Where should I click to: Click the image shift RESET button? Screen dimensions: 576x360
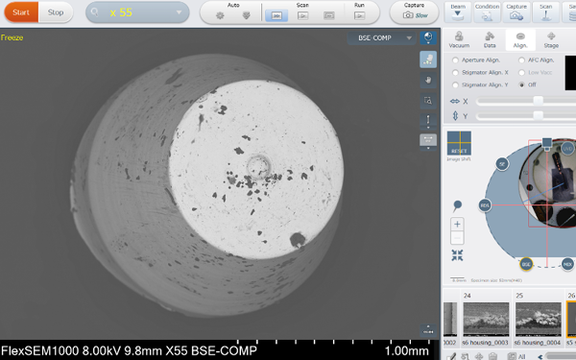(459, 143)
